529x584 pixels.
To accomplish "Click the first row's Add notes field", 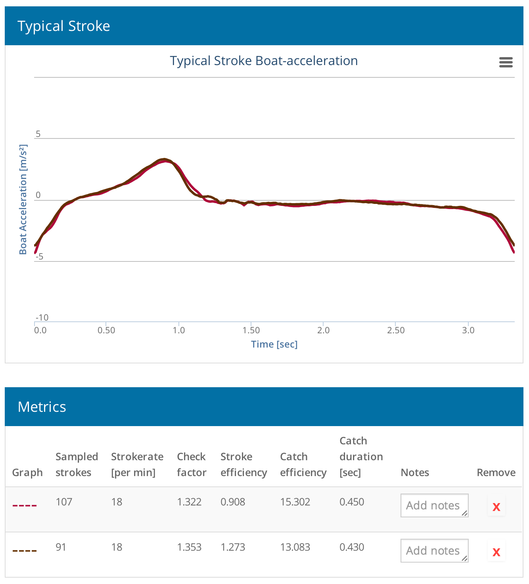I will click(434, 505).
